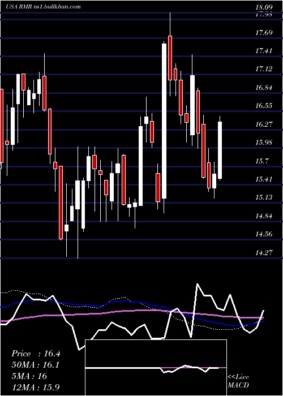Click the 'USA RMR ns1.bullkhan.com' chart title
Viewport: 283px width, 396px height.
pyautogui.click(x=43, y=7)
